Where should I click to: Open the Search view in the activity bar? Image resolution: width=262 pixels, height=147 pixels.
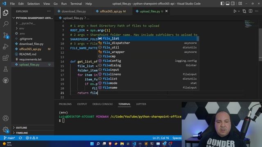click(5, 24)
